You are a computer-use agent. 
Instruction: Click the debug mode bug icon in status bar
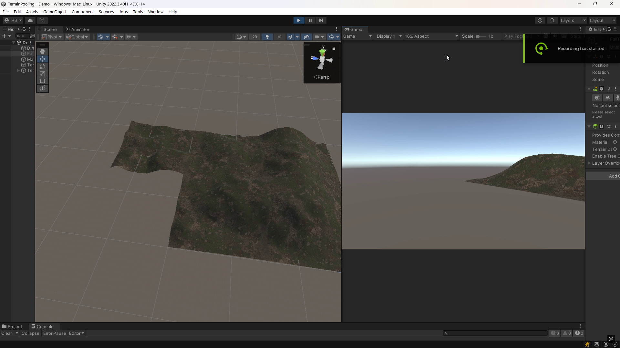pos(587,344)
